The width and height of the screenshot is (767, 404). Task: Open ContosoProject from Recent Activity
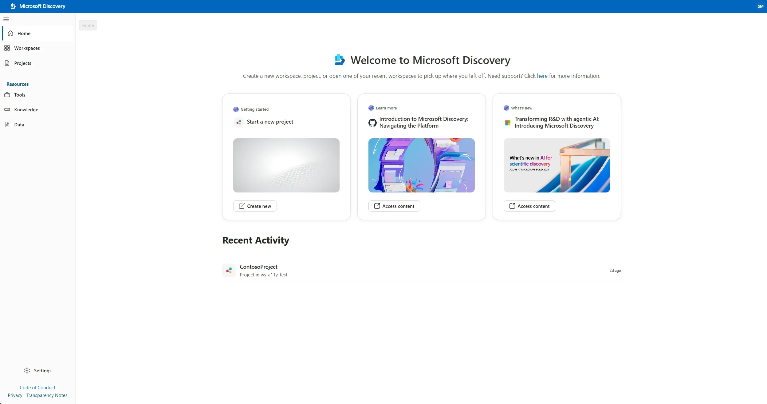(x=422, y=271)
